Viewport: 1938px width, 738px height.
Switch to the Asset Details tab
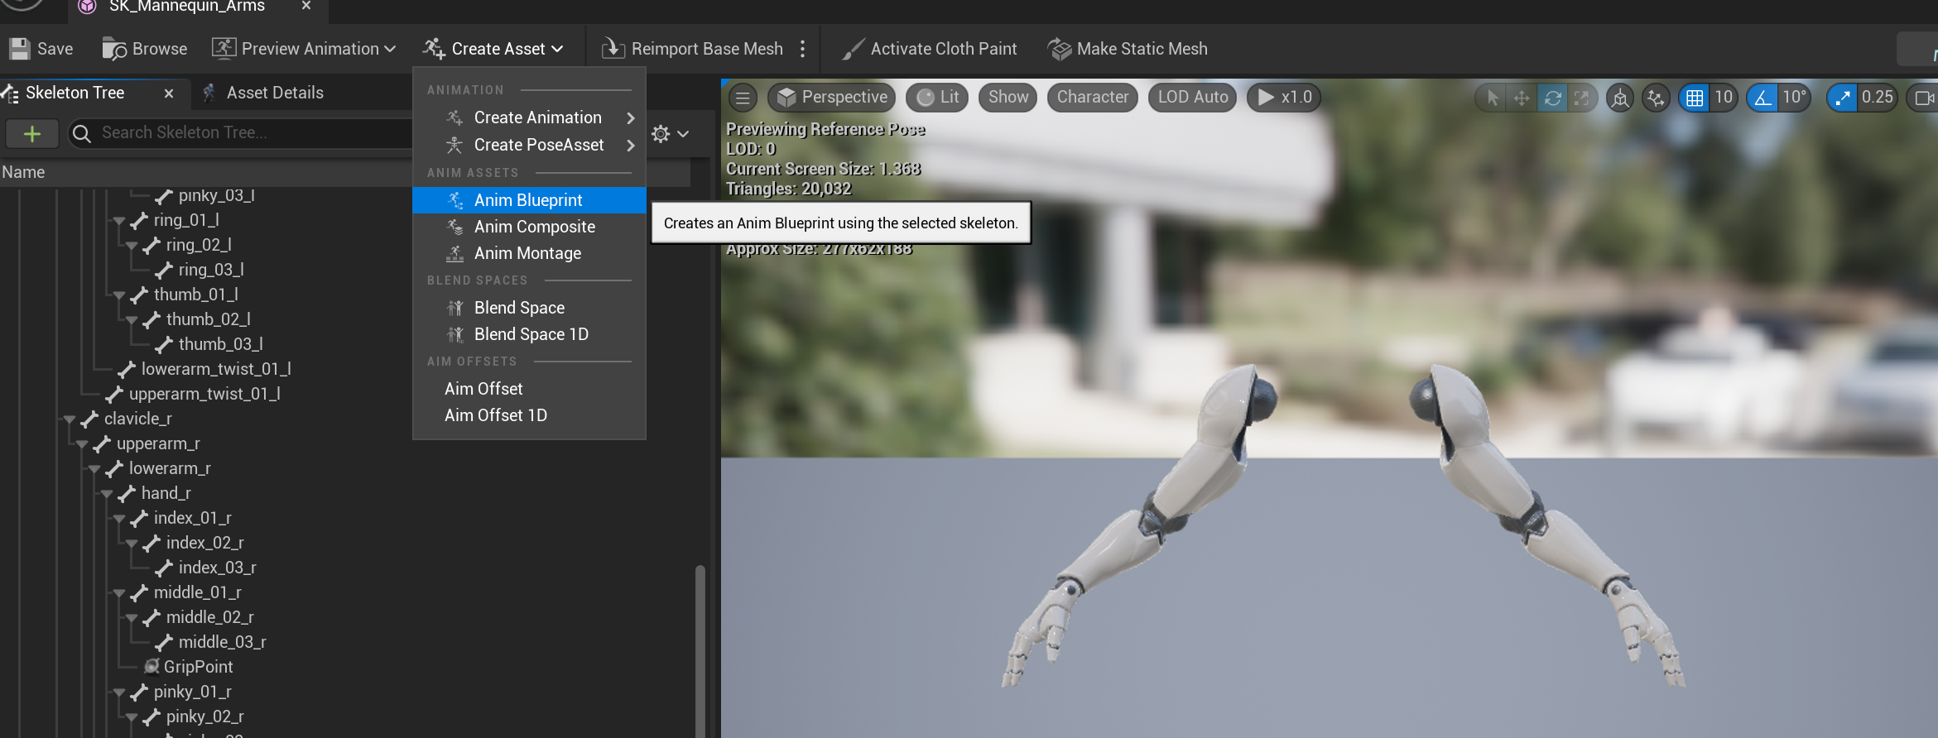point(274,93)
